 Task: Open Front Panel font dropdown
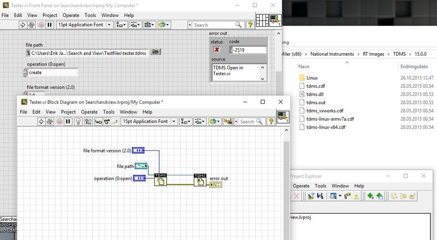pyautogui.click(x=85, y=25)
